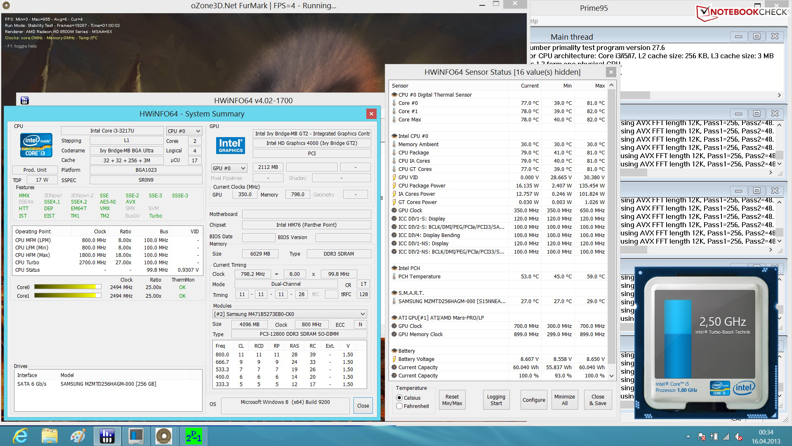Open the Action Center flag in the tray
The height and width of the screenshot is (446, 792).
[701, 437]
